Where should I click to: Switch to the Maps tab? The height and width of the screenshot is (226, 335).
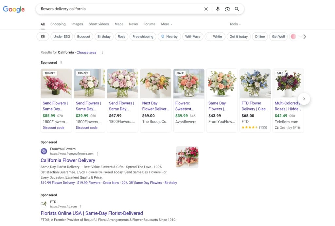(x=119, y=24)
